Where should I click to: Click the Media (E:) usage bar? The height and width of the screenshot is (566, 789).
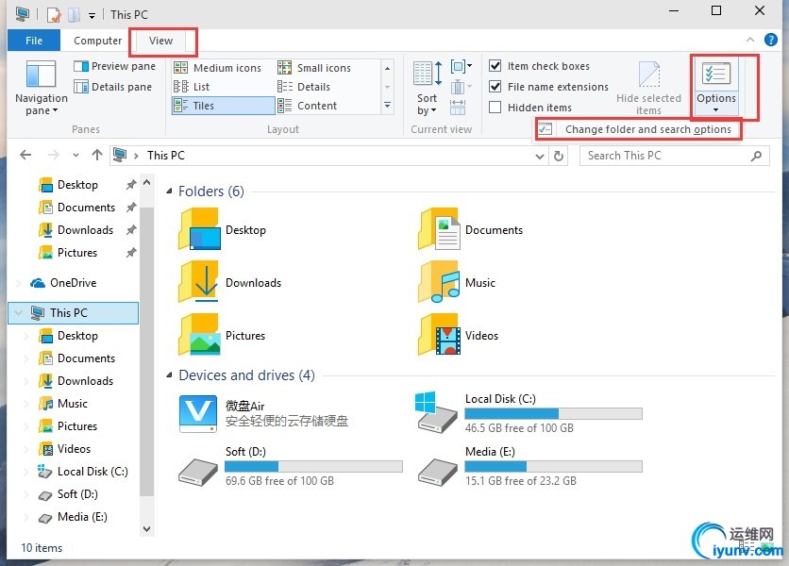point(553,466)
